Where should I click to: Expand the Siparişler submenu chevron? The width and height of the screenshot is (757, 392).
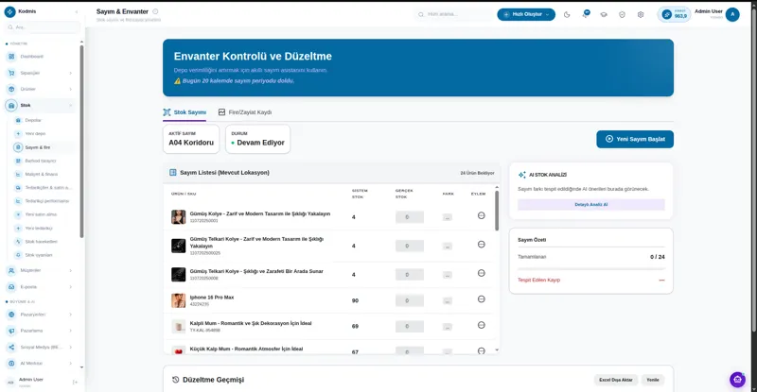tap(70, 73)
